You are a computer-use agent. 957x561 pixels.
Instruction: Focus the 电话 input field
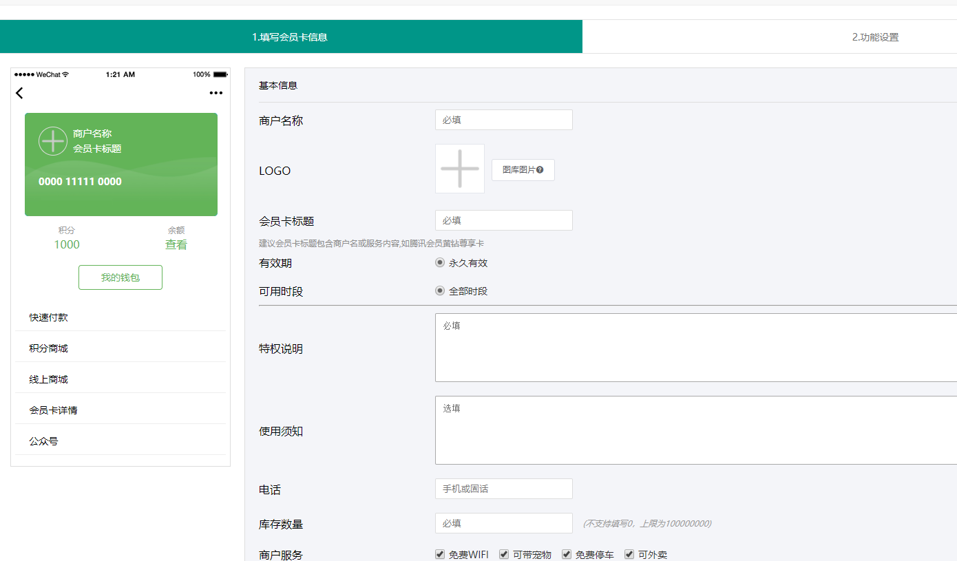504,489
